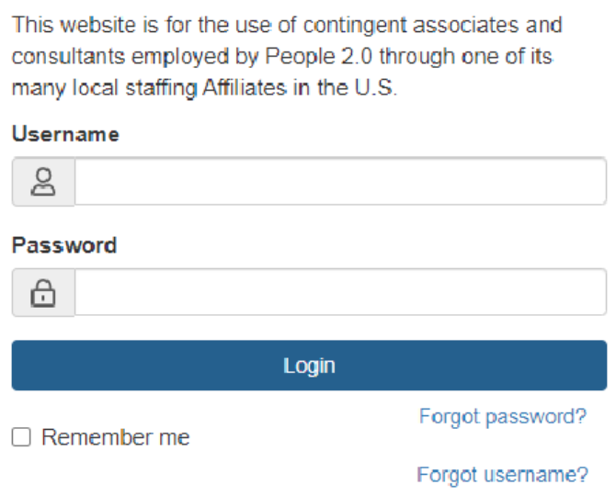Click the bold Username label
616x496 pixels.
[x=65, y=134]
